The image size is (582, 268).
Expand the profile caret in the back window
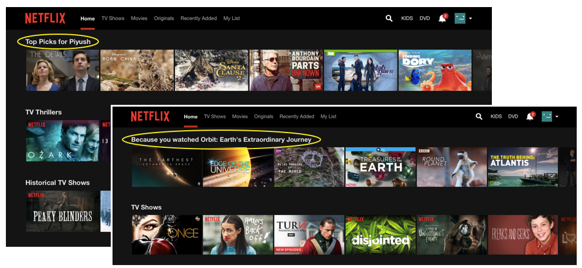click(471, 18)
